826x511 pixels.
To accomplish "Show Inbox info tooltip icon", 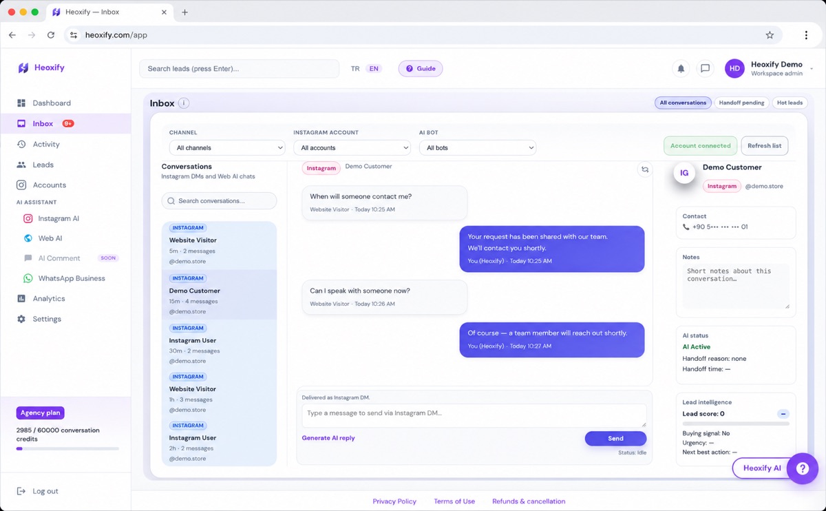I will (184, 103).
